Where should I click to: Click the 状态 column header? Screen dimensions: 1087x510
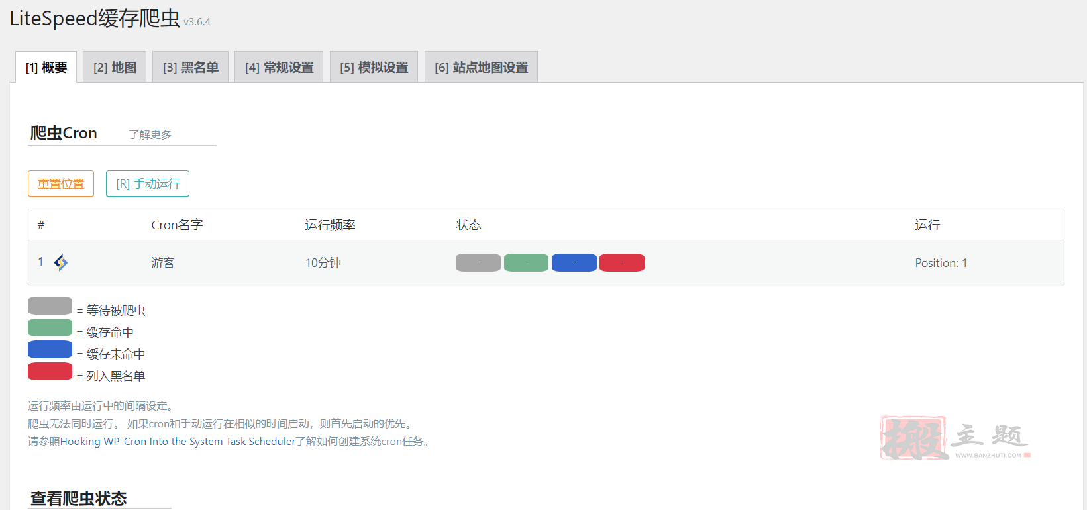tap(468, 225)
